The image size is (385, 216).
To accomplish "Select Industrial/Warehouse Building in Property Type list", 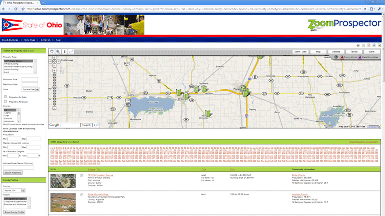I will [18, 67].
